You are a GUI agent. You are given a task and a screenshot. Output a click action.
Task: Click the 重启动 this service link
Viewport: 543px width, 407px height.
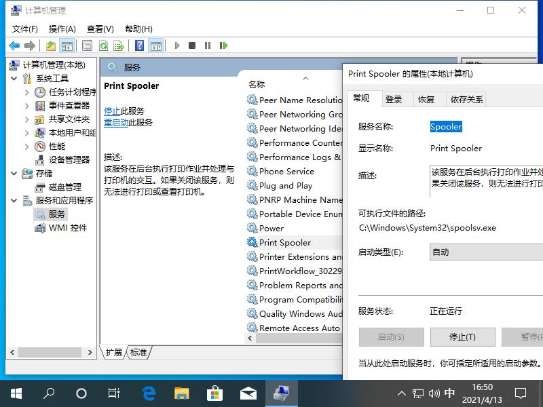[116, 123]
